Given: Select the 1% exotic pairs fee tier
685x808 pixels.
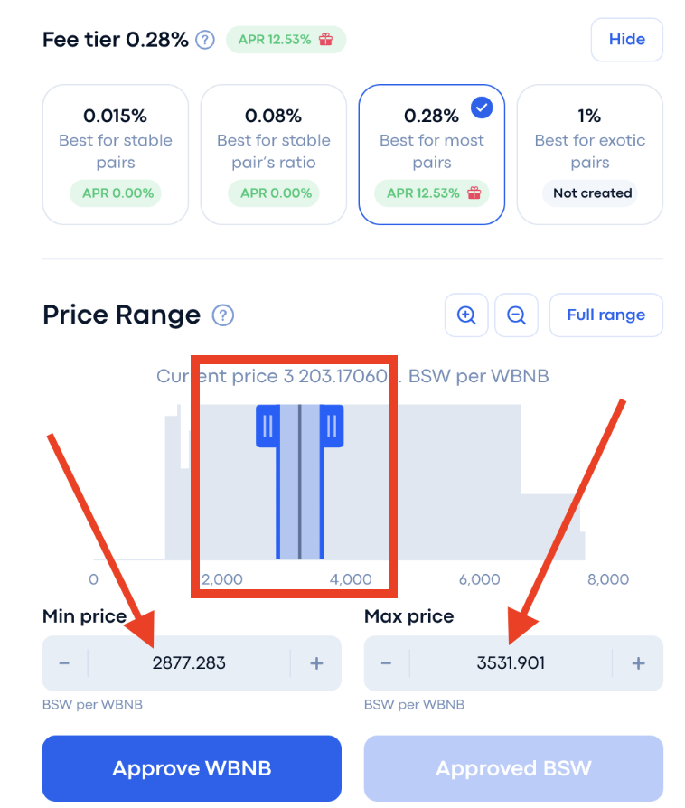Looking at the screenshot, I should tap(589, 155).
